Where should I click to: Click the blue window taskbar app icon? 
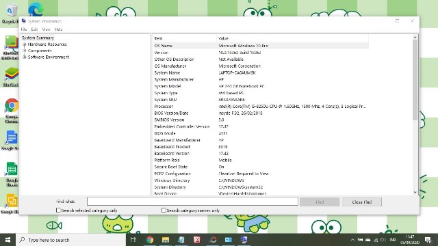(229, 240)
